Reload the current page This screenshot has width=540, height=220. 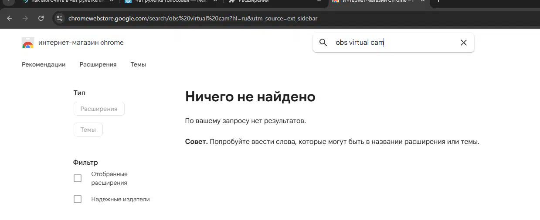click(41, 18)
